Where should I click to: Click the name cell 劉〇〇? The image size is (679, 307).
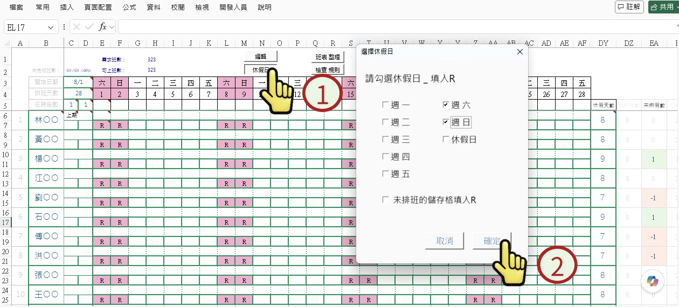[x=46, y=197]
